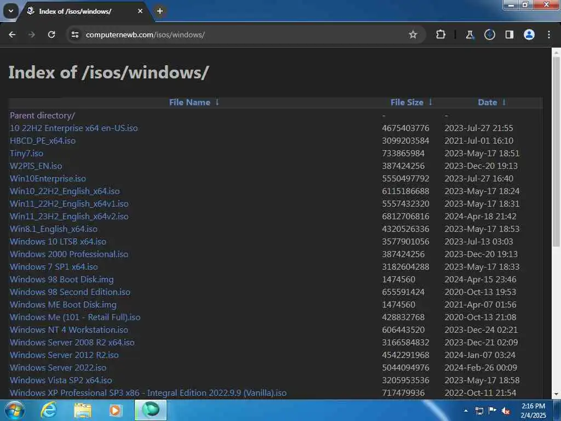Download HBCD_PE_x64.iso
Screen dimensions: 561x421
(x=43, y=141)
